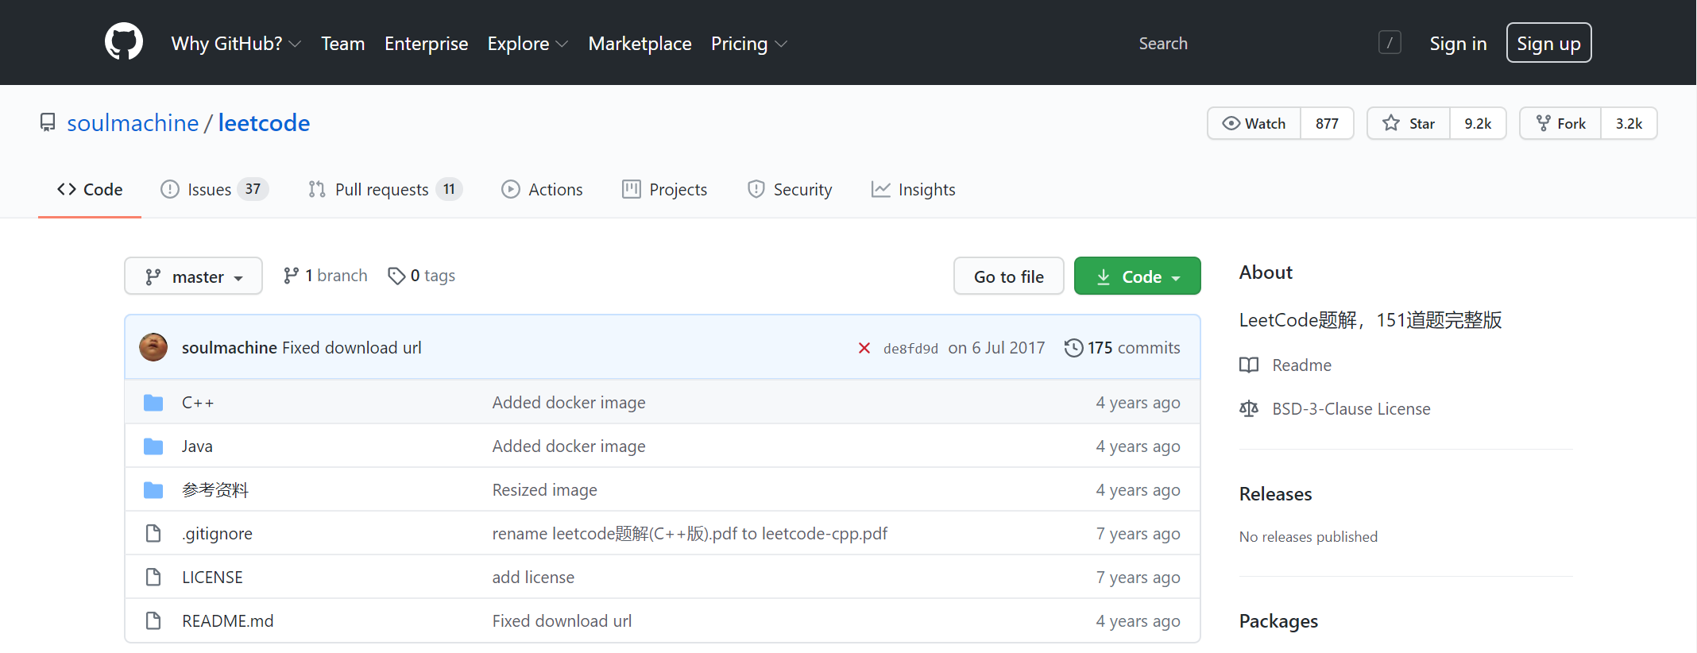Click the README.md file icon
This screenshot has height=653, width=1697.
tap(153, 620)
